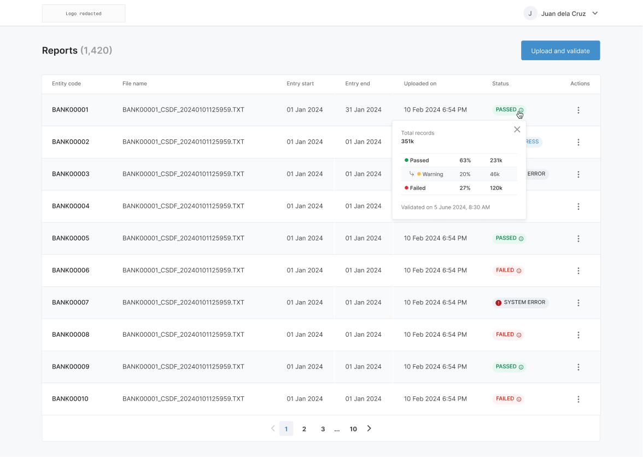Open the actions kebab menu for BANK00001

coord(578,110)
